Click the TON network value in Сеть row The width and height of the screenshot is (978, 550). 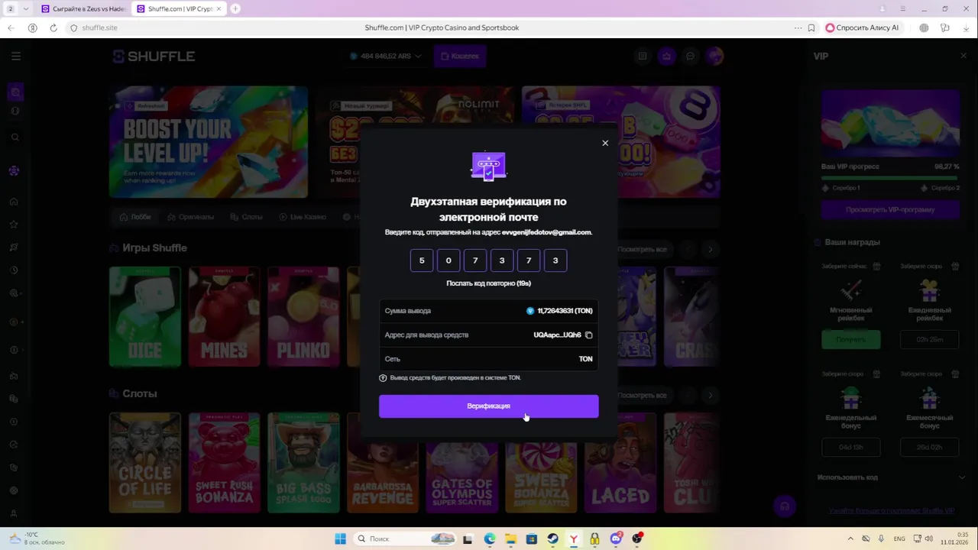click(x=585, y=358)
